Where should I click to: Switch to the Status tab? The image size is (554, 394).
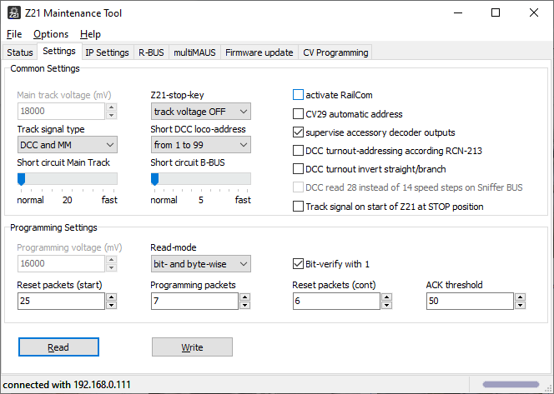[20, 52]
